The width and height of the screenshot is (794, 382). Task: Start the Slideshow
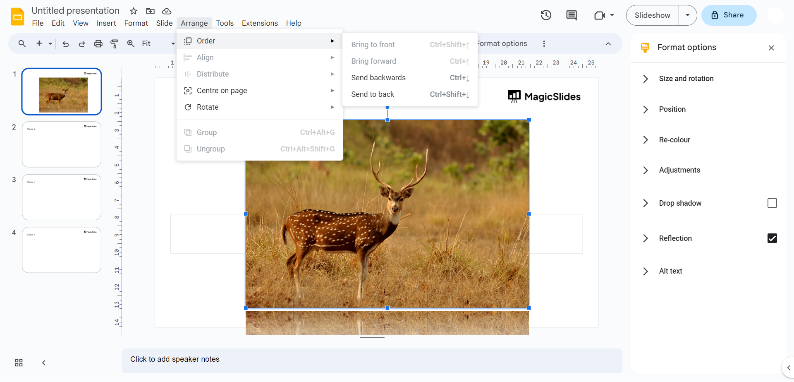pyautogui.click(x=652, y=15)
